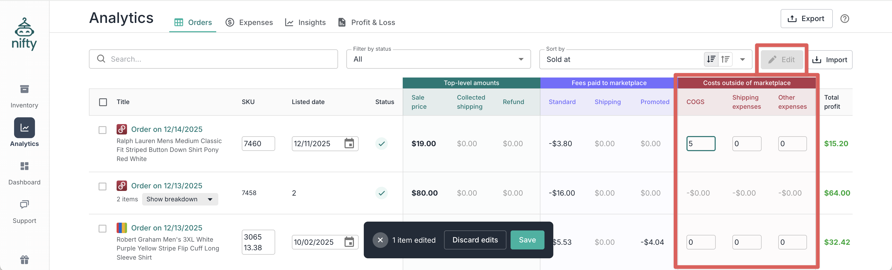Sort in ascending order icon

[725, 59]
